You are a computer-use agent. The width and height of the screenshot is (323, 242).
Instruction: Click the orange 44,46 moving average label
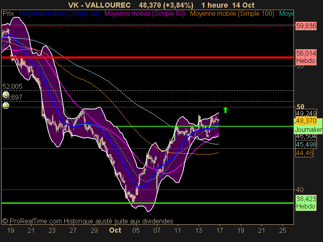click(304, 153)
